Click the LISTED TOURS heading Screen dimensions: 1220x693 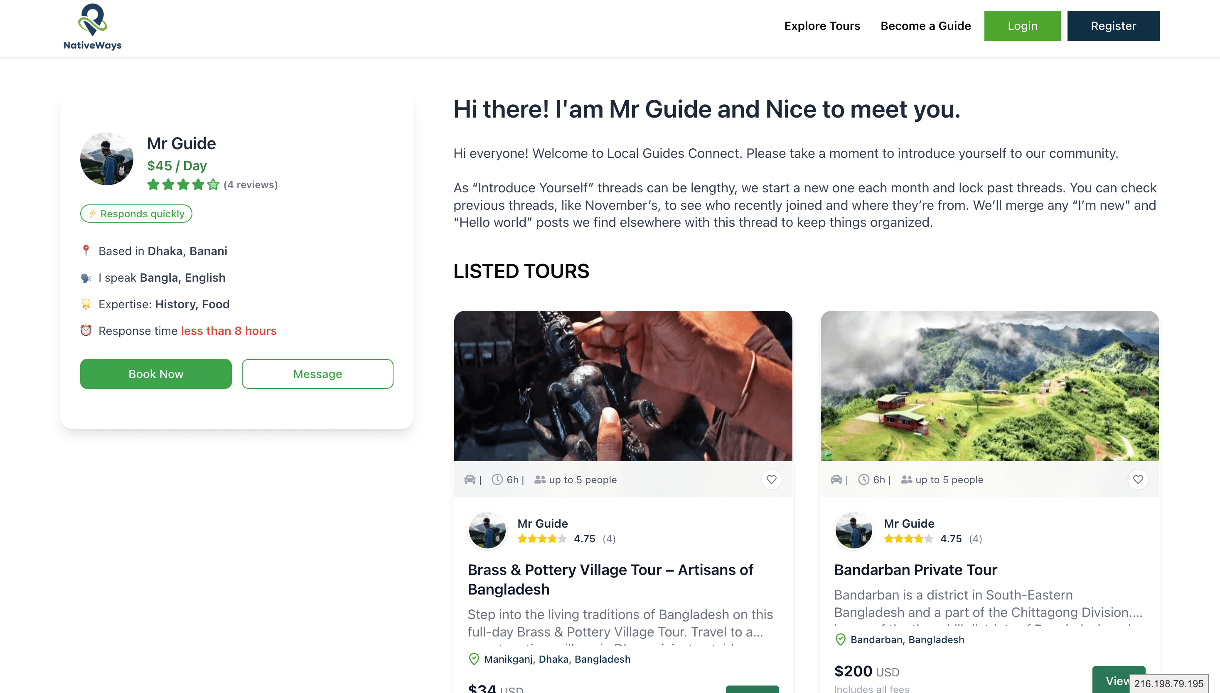pyautogui.click(x=521, y=271)
